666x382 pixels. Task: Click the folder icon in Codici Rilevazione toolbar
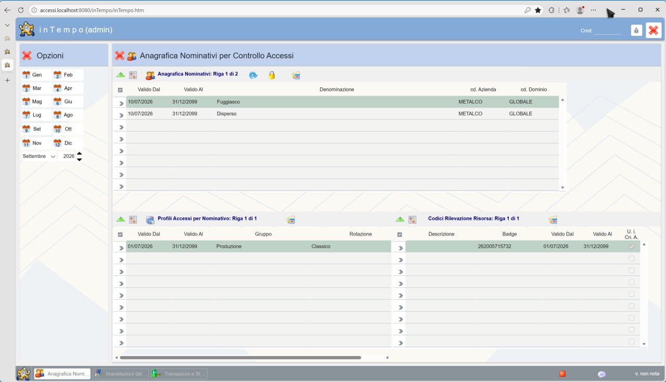[553, 220]
